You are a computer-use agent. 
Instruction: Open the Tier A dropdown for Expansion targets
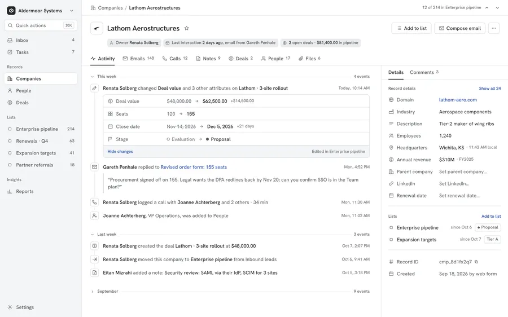pyautogui.click(x=492, y=239)
